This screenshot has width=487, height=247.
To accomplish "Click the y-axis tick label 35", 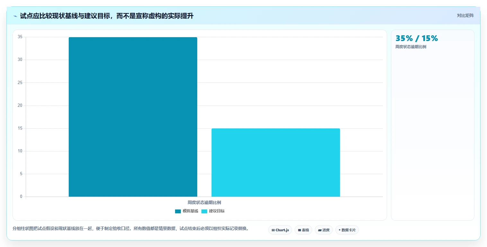I will click(20, 37).
